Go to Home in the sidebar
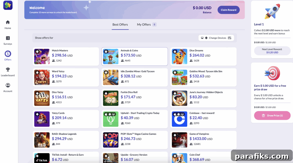The image size is (293, 163). [8, 25]
